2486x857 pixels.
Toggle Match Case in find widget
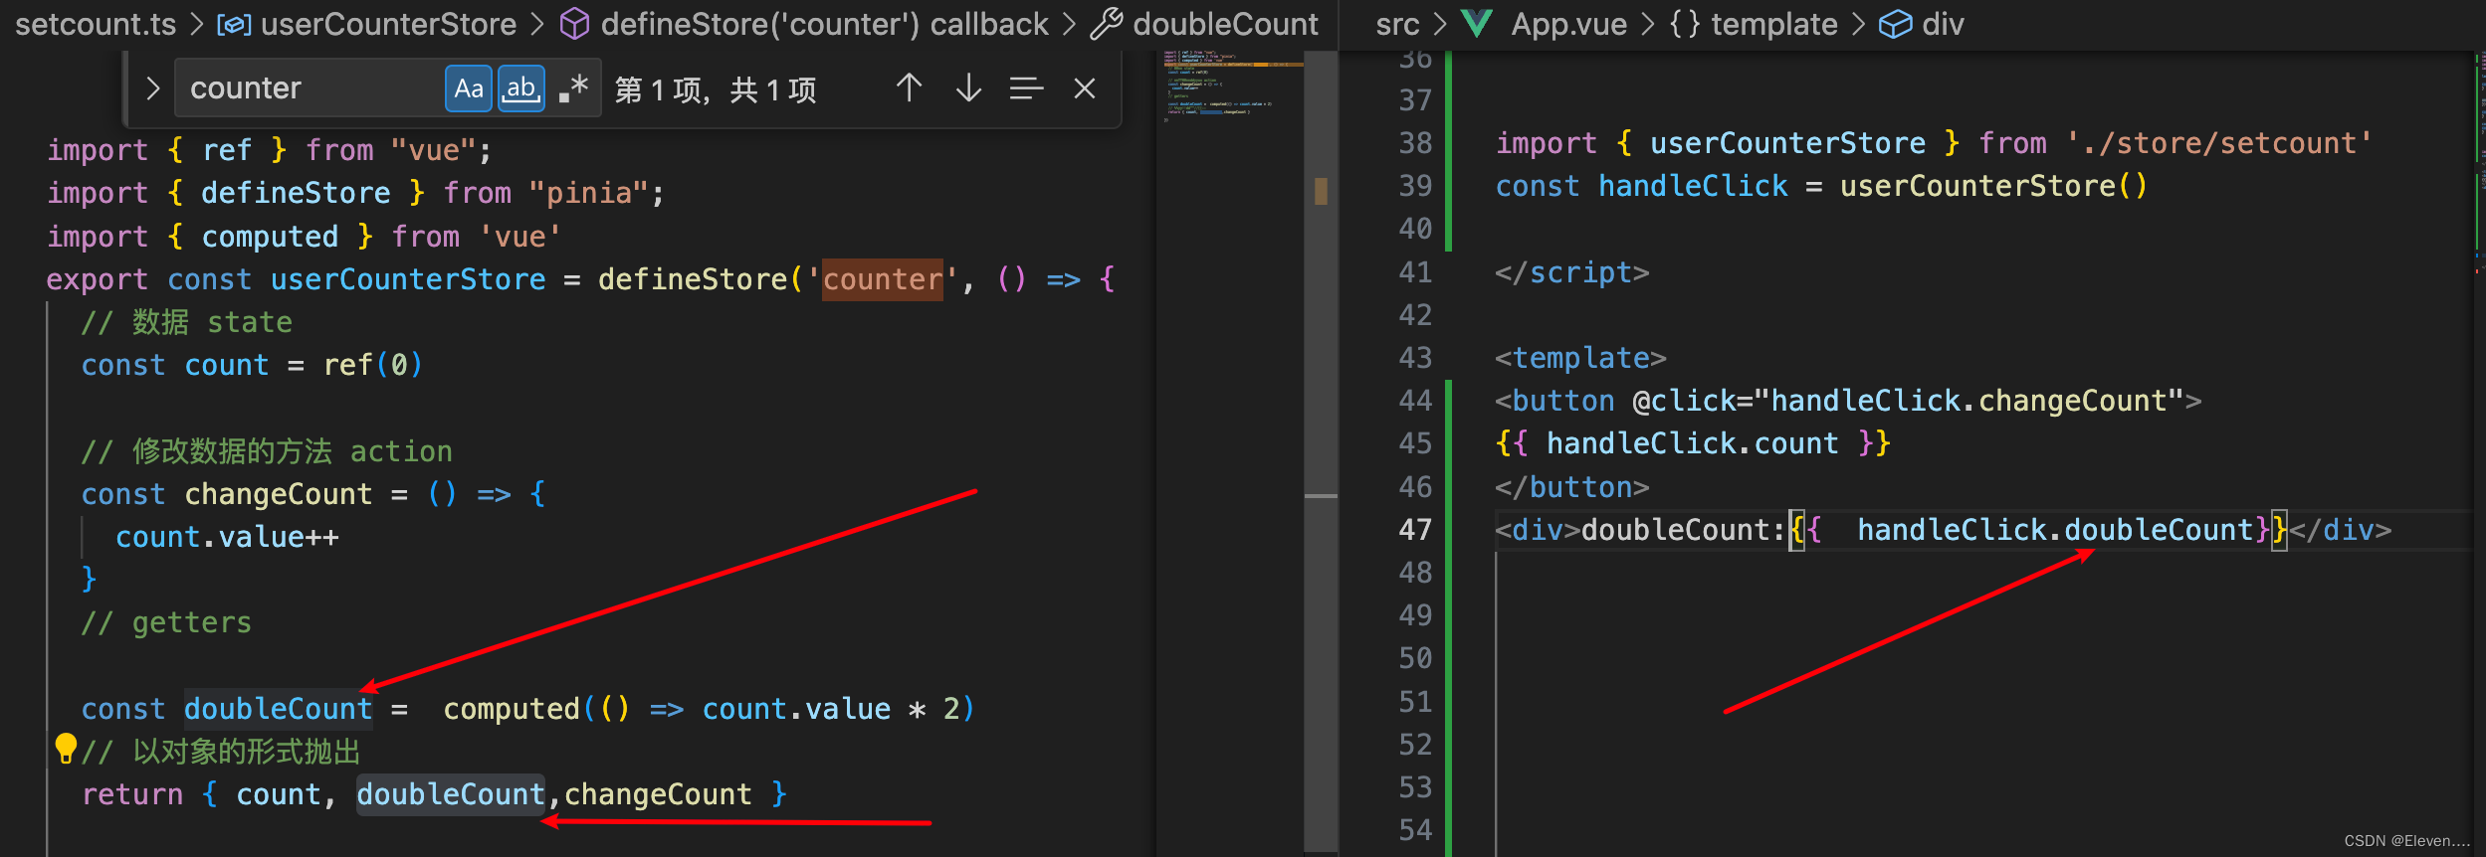point(468,89)
